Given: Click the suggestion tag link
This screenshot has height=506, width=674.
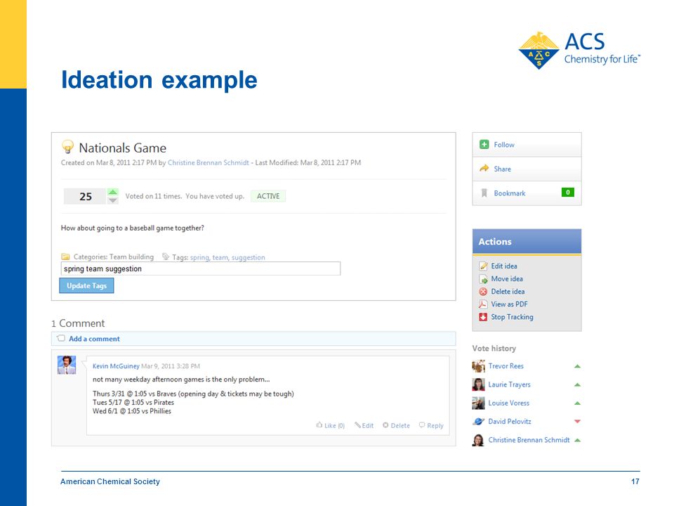Looking at the screenshot, I should [248, 257].
